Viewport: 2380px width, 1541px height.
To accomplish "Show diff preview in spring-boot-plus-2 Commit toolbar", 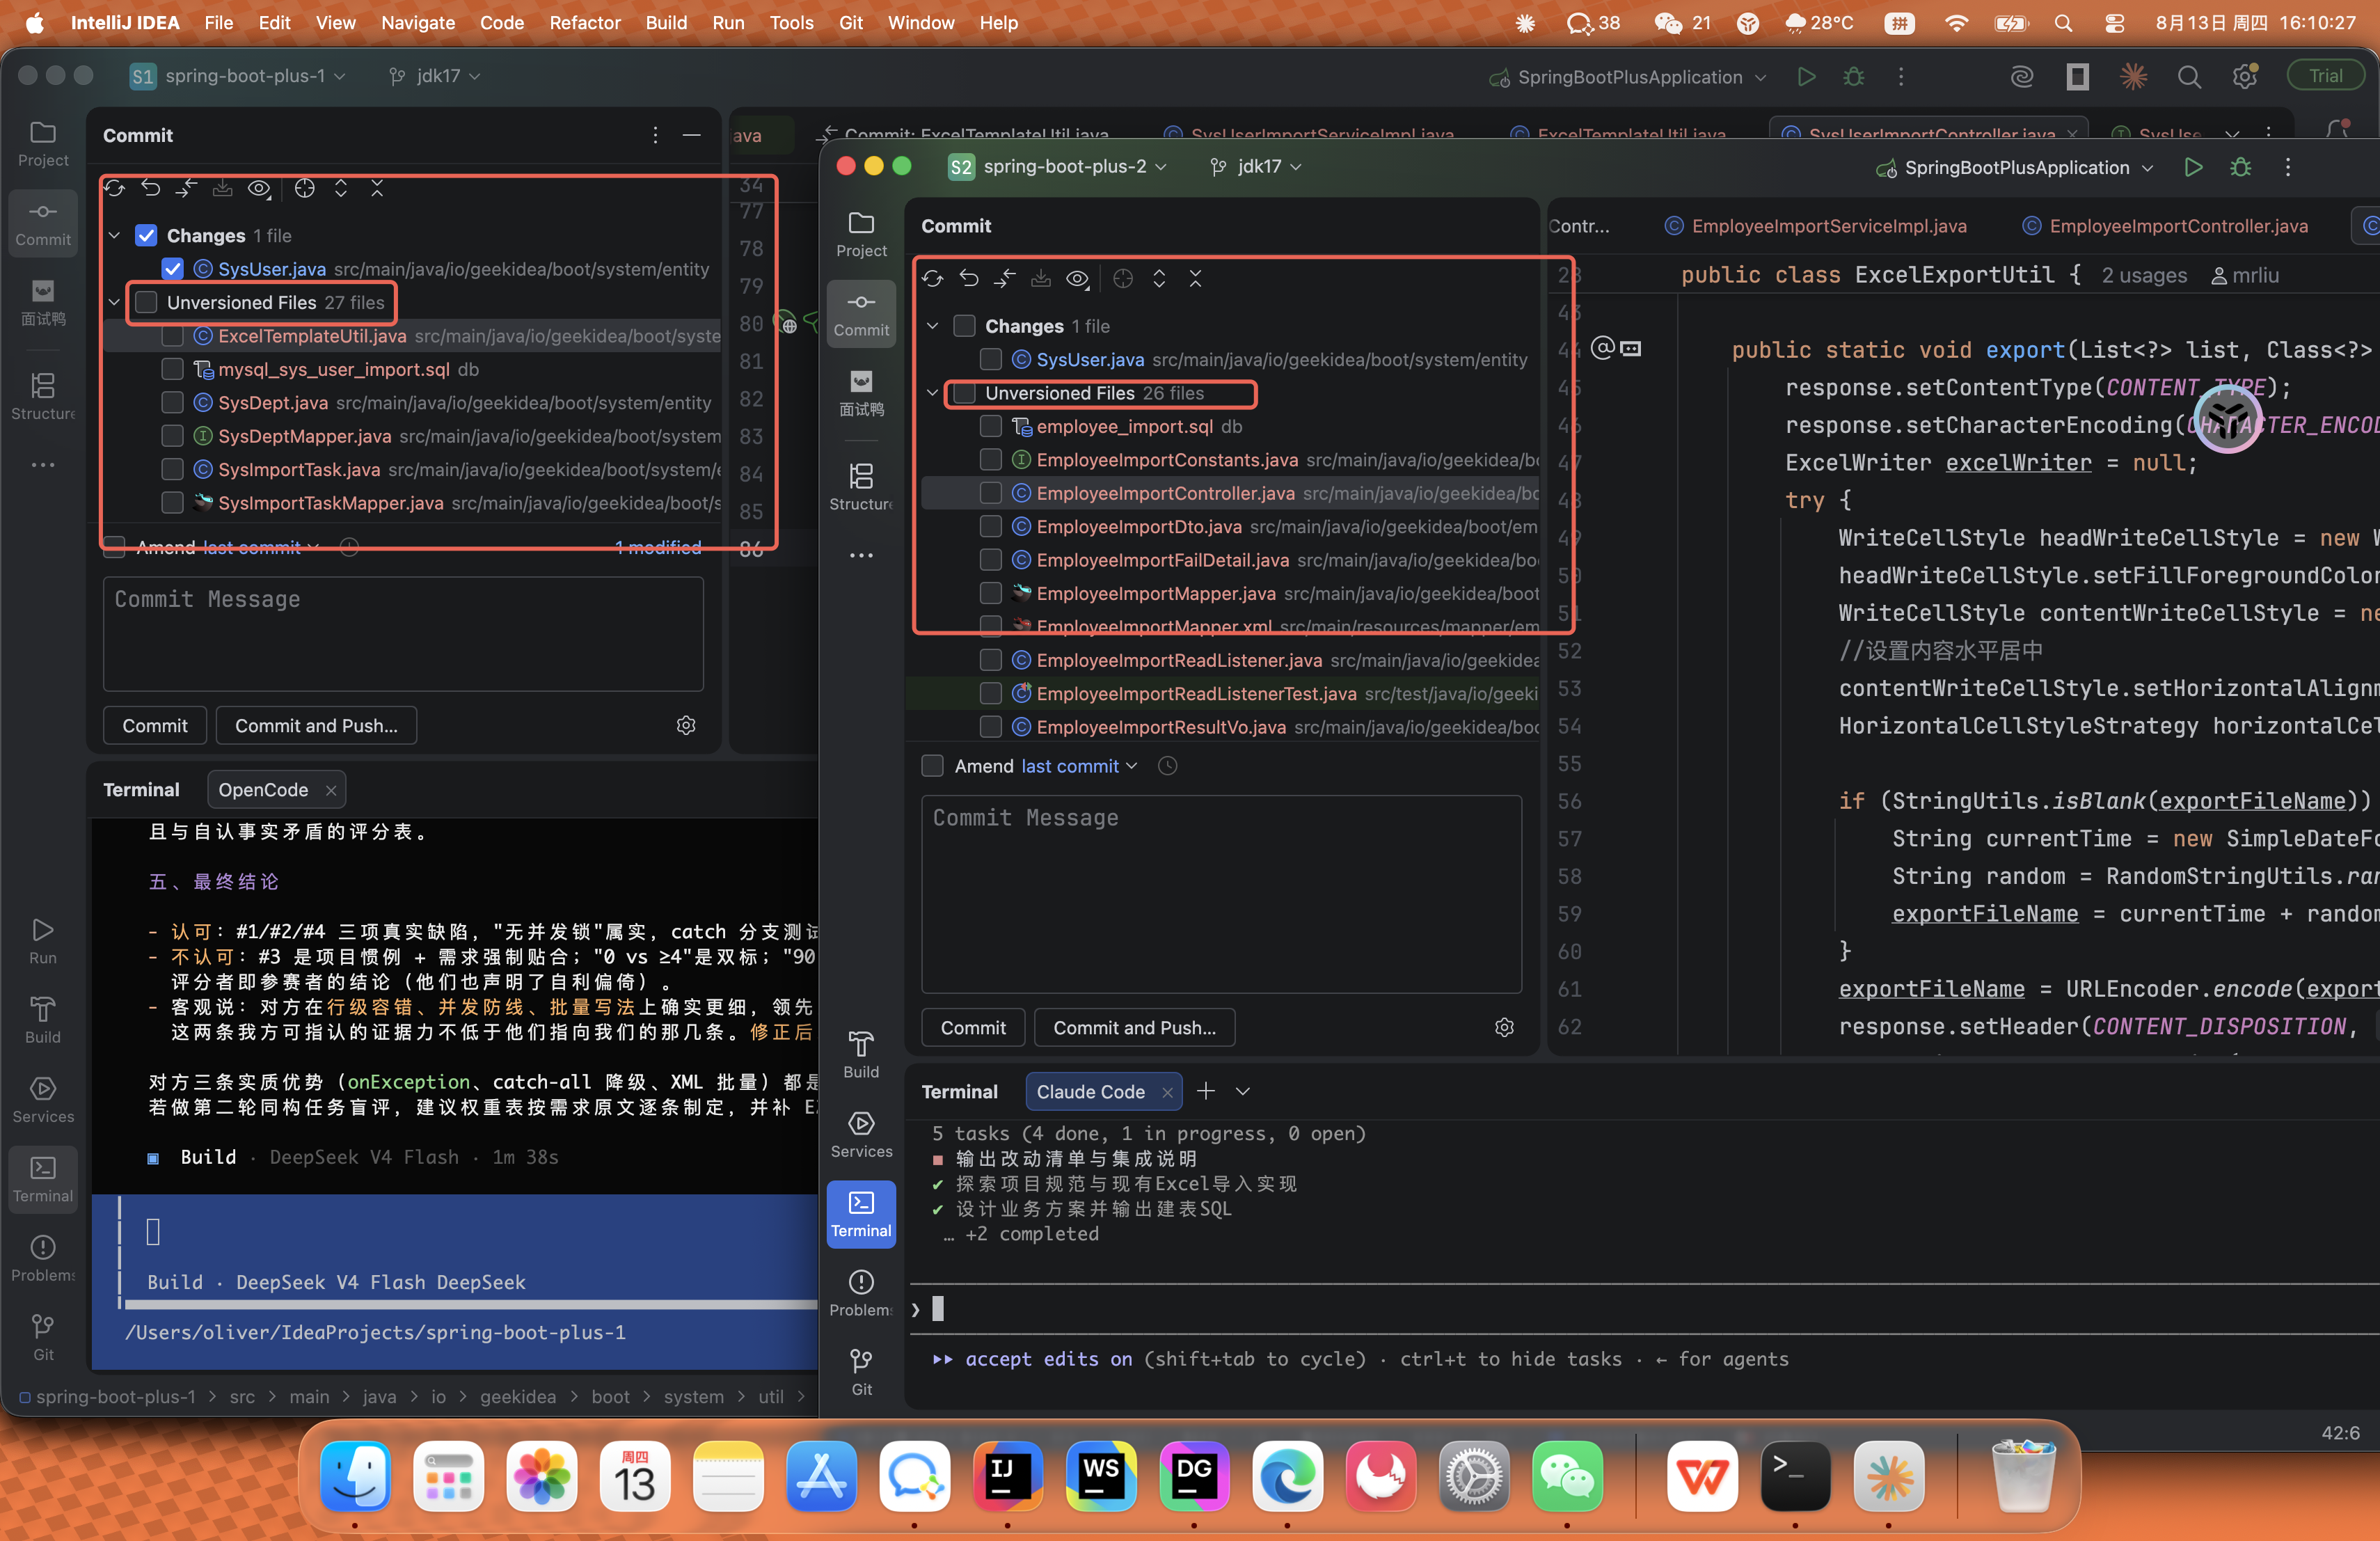I will [x=1077, y=279].
